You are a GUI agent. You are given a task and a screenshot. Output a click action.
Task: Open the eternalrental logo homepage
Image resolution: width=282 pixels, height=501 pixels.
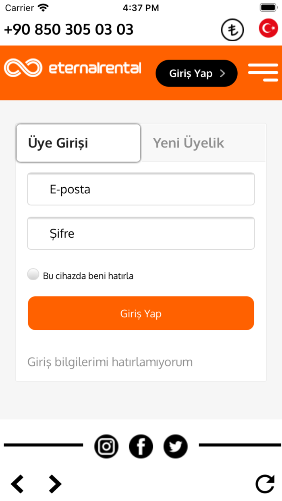pos(73,68)
